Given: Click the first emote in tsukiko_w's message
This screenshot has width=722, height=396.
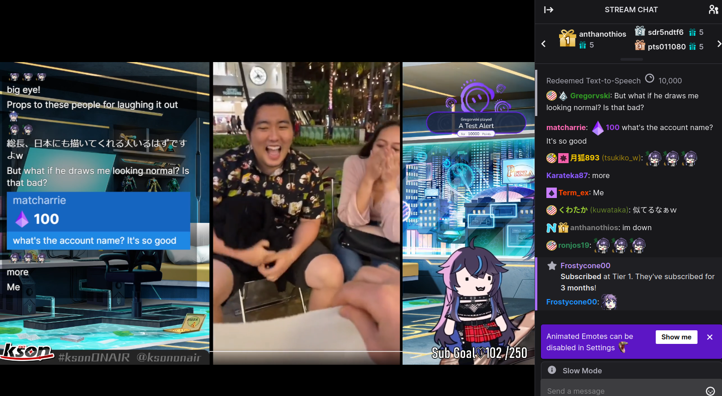Looking at the screenshot, I should point(654,158).
